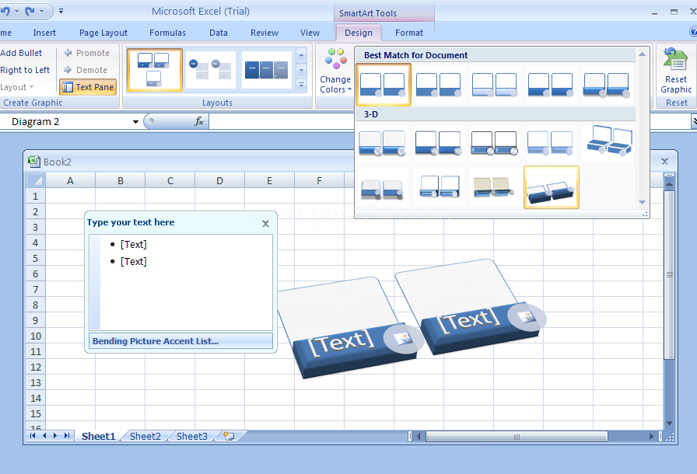Viewport: 697px width, 474px height.
Task: Click the Redo icon in Quick Access toolbar
Action: 30,11
